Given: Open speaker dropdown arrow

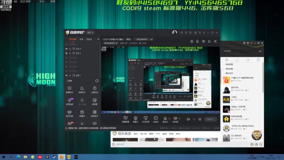Looking at the screenshot, I should point(180,119).
